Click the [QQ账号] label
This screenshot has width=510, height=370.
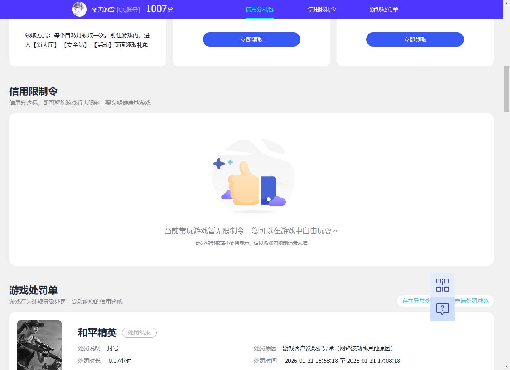(x=128, y=9)
